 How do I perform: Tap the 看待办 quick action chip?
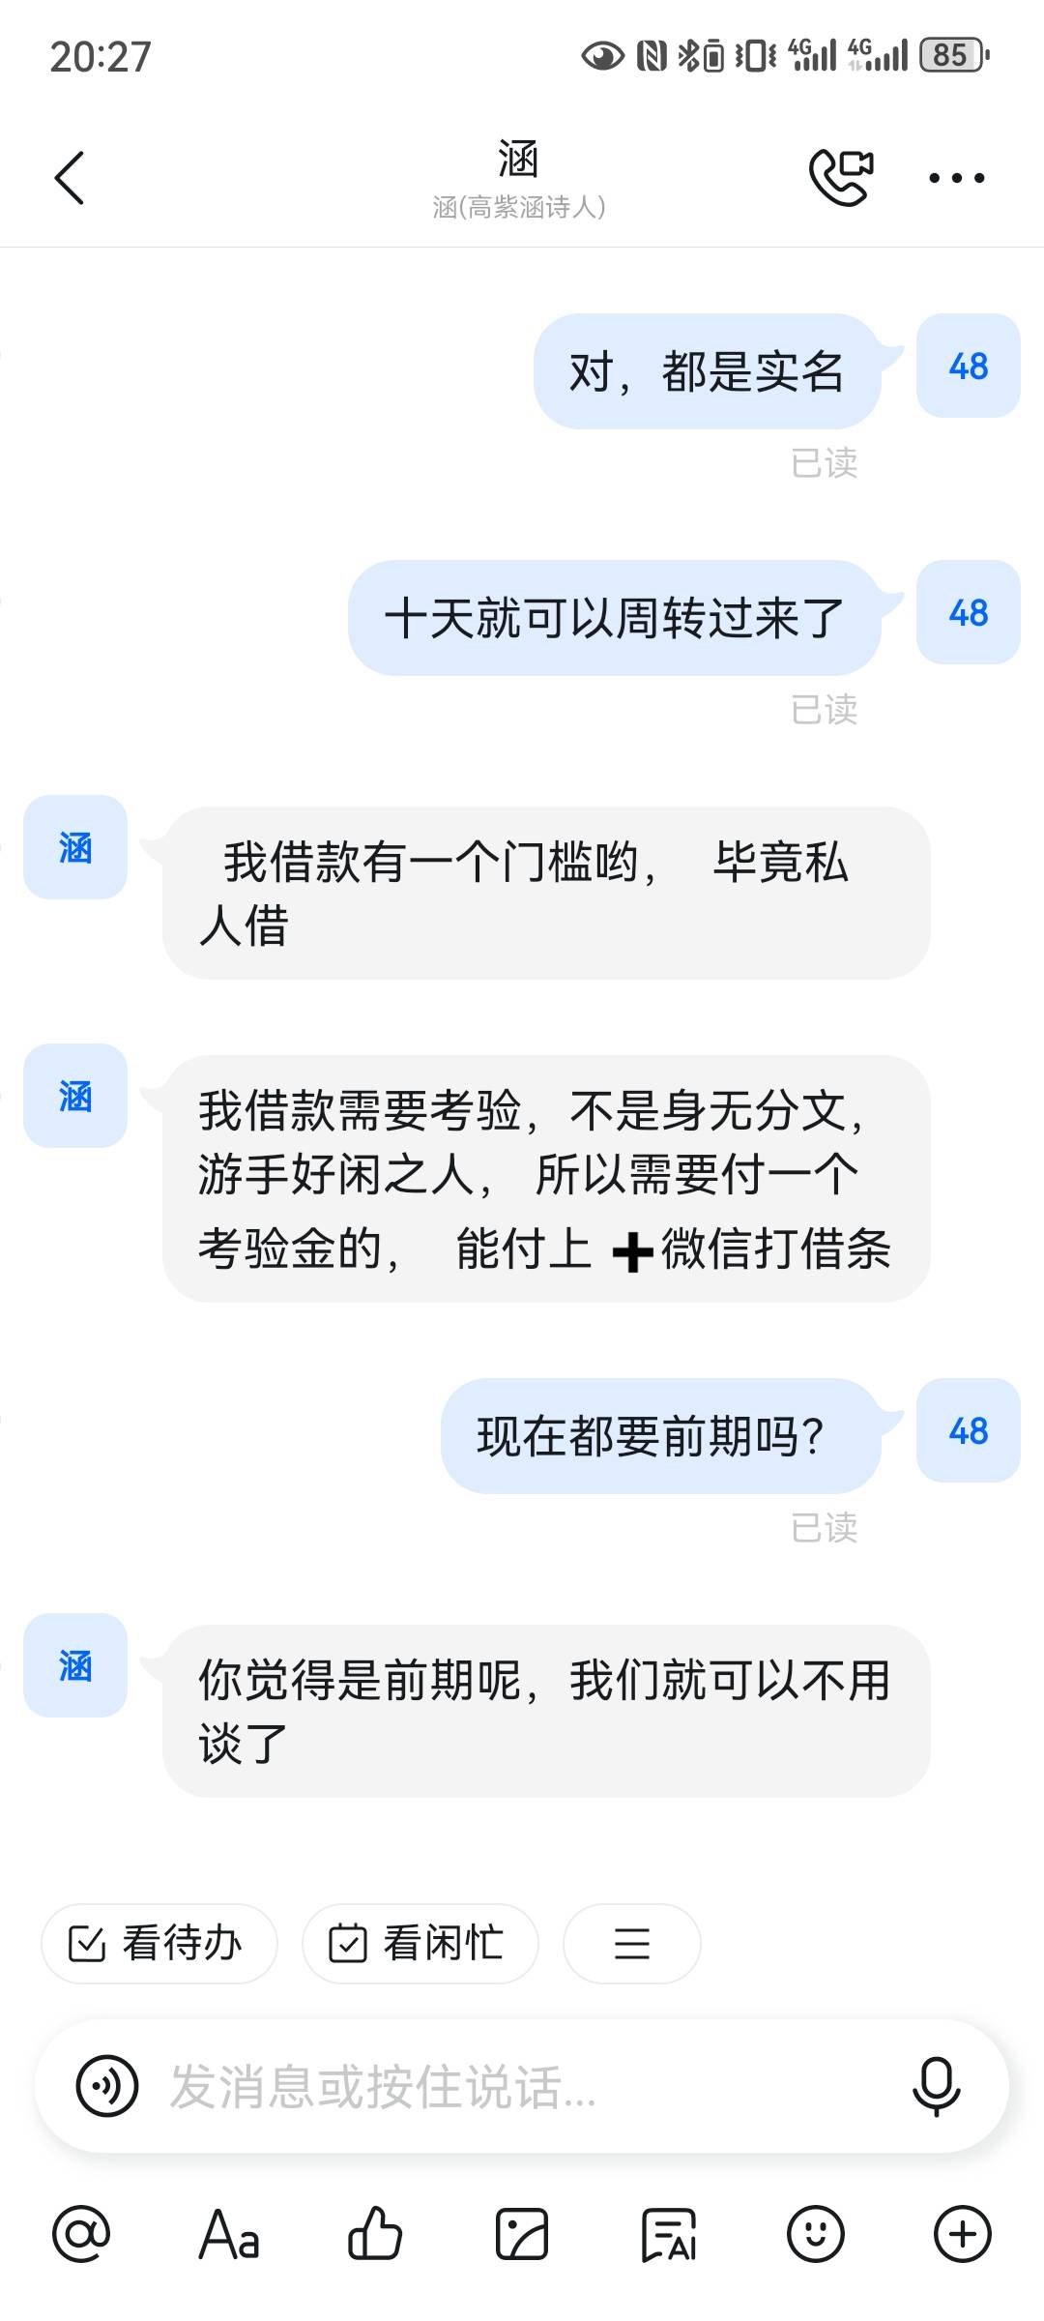(x=159, y=1943)
